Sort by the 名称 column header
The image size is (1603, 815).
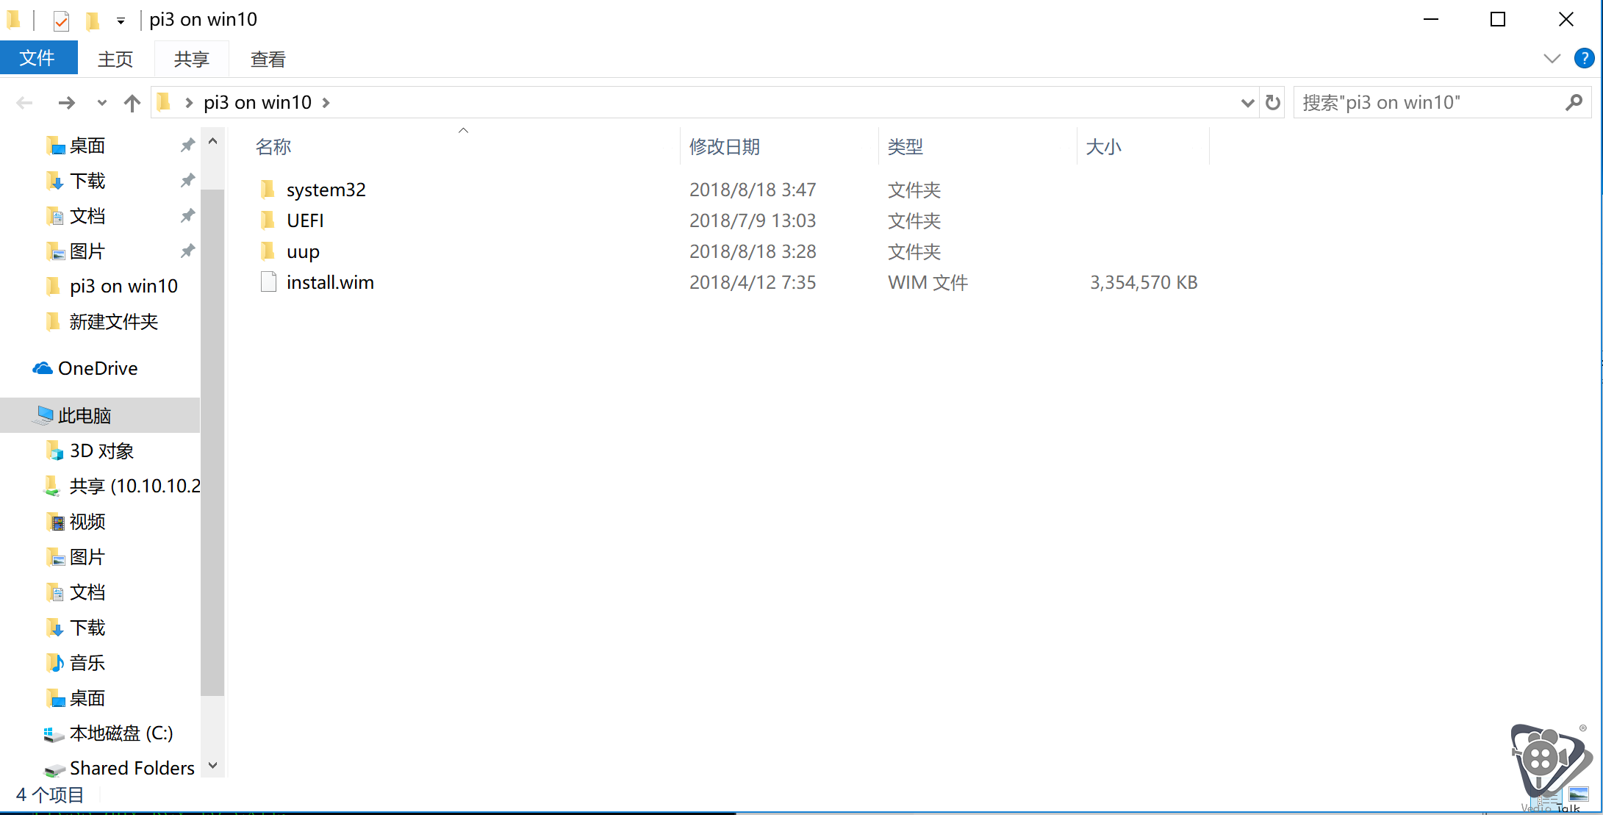click(273, 147)
